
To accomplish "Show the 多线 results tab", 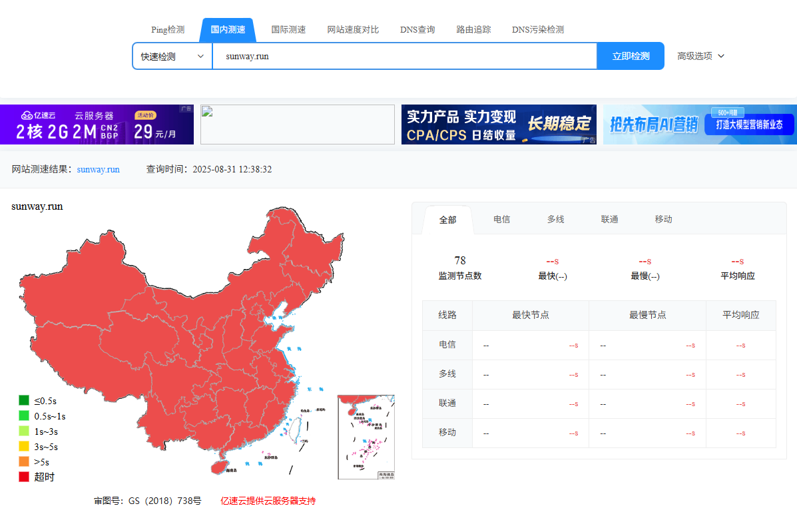I will (555, 220).
